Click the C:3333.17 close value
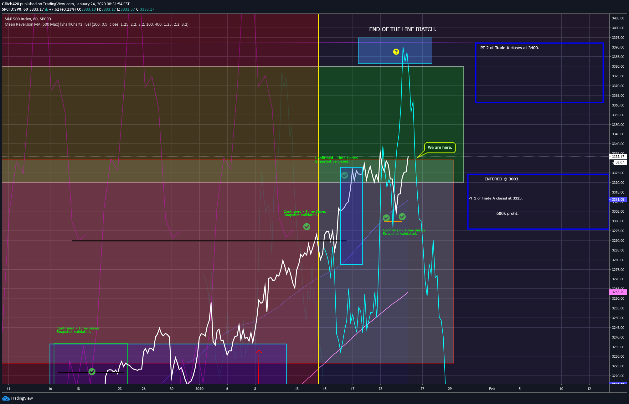This screenshot has height=404, width=629. 145,9
